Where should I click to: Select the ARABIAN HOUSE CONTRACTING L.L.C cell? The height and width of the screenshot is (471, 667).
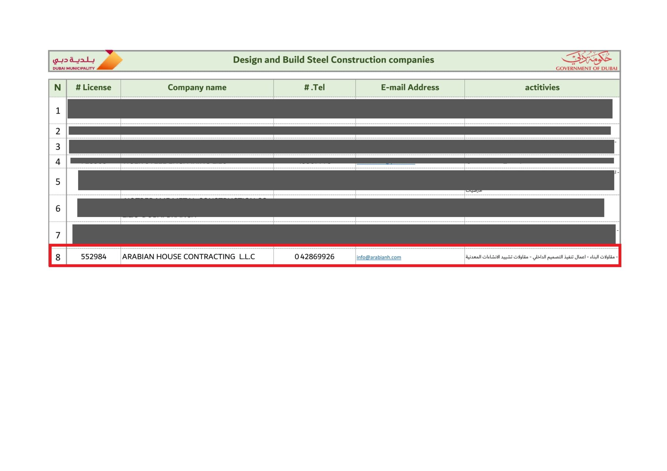188,257
